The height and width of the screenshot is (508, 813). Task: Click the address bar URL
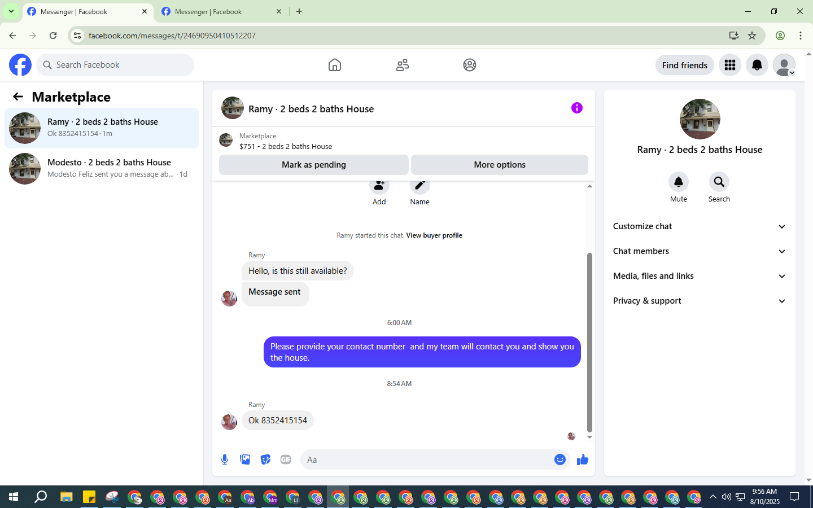click(x=172, y=36)
